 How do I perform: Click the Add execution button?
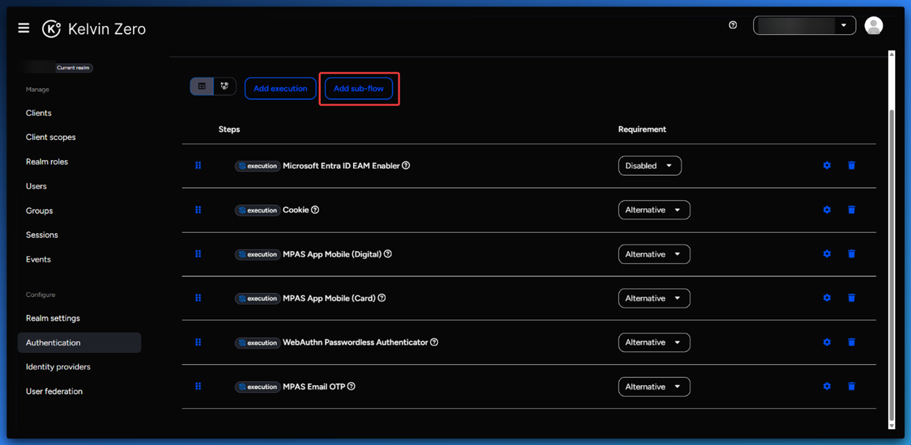tap(280, 88)
